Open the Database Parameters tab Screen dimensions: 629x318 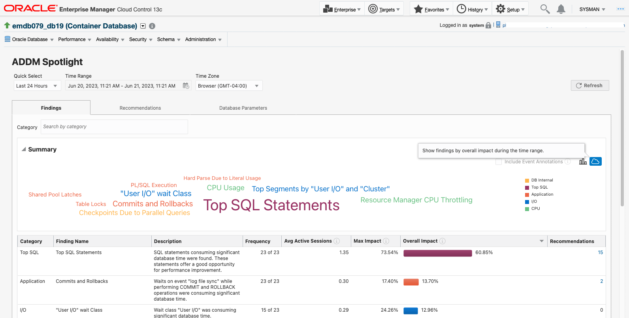pos(243,108)
